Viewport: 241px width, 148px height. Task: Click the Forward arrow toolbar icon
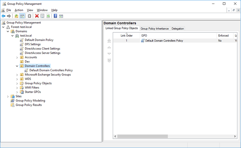[9, 16]
